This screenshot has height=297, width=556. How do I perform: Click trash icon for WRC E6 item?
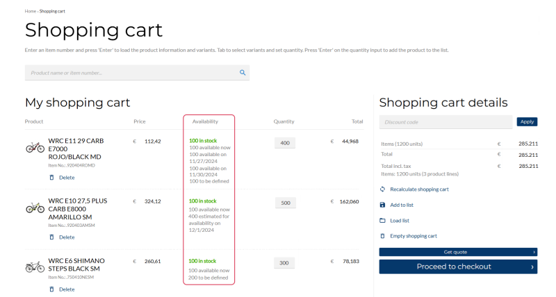tap(51, 289)
